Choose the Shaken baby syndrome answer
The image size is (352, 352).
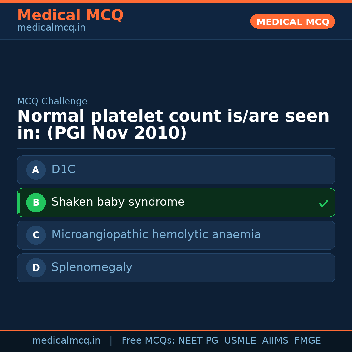(118, 202)
